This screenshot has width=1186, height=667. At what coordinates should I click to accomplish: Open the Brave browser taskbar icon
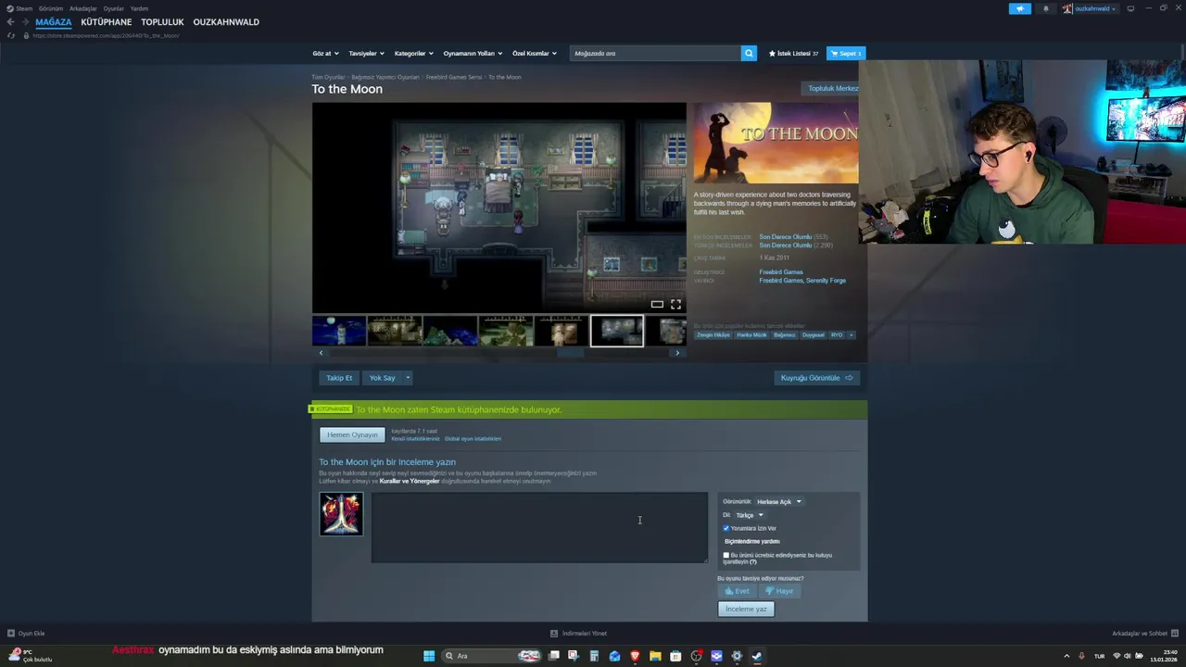click(635, 656)
